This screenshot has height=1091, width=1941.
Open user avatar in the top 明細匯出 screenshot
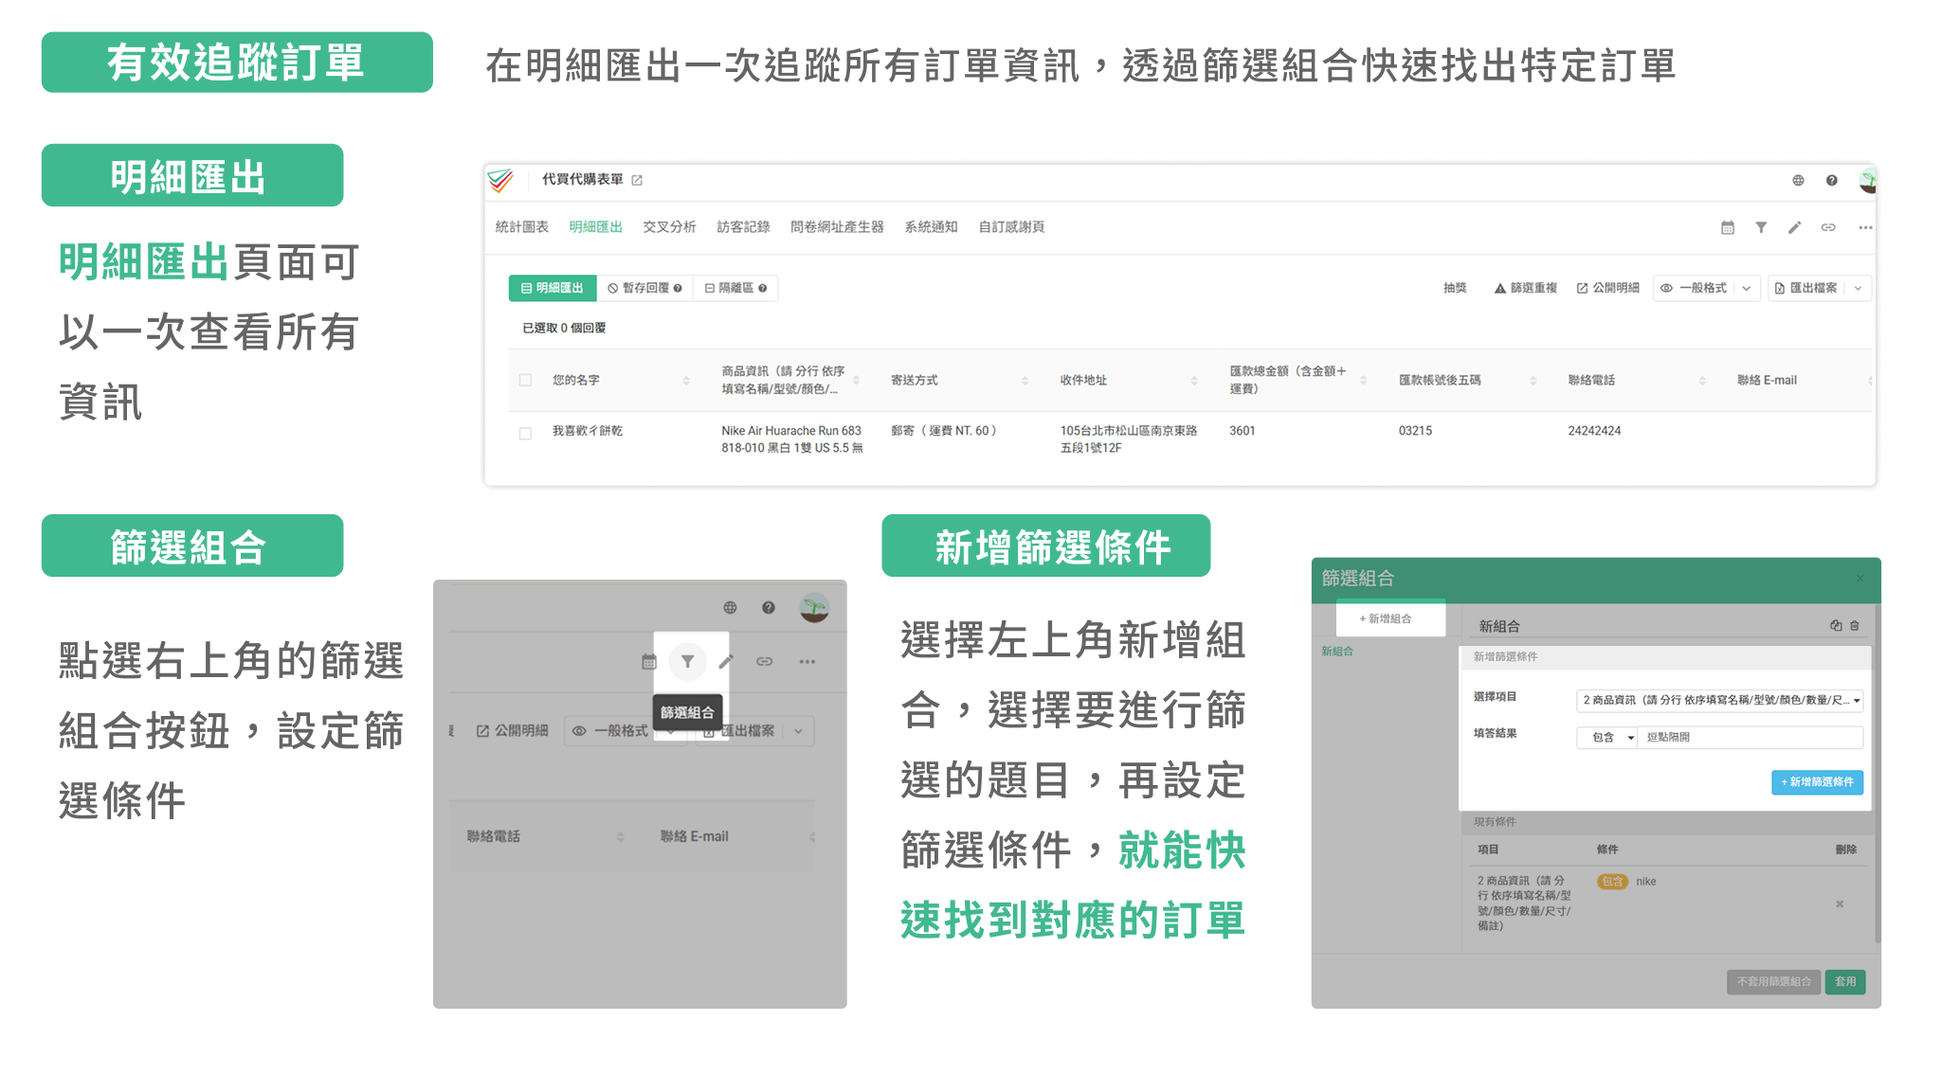pyautogui.click(x=1867, y=180)
